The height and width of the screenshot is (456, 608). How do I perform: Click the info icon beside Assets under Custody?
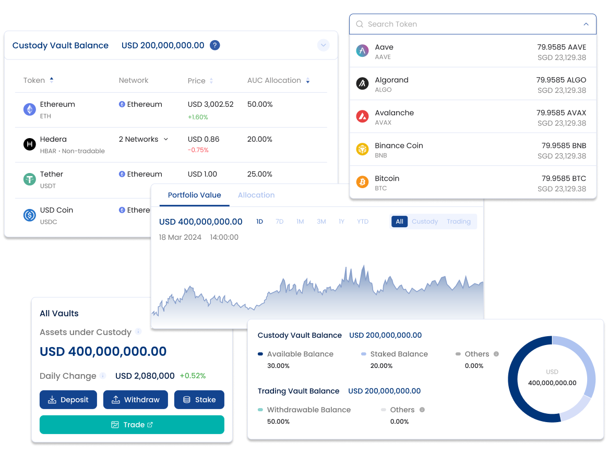pyautogui.click(x=138, y=332)
